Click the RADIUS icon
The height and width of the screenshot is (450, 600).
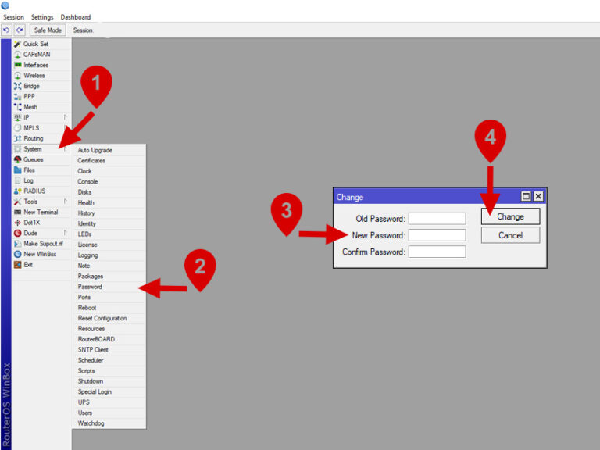17,191
